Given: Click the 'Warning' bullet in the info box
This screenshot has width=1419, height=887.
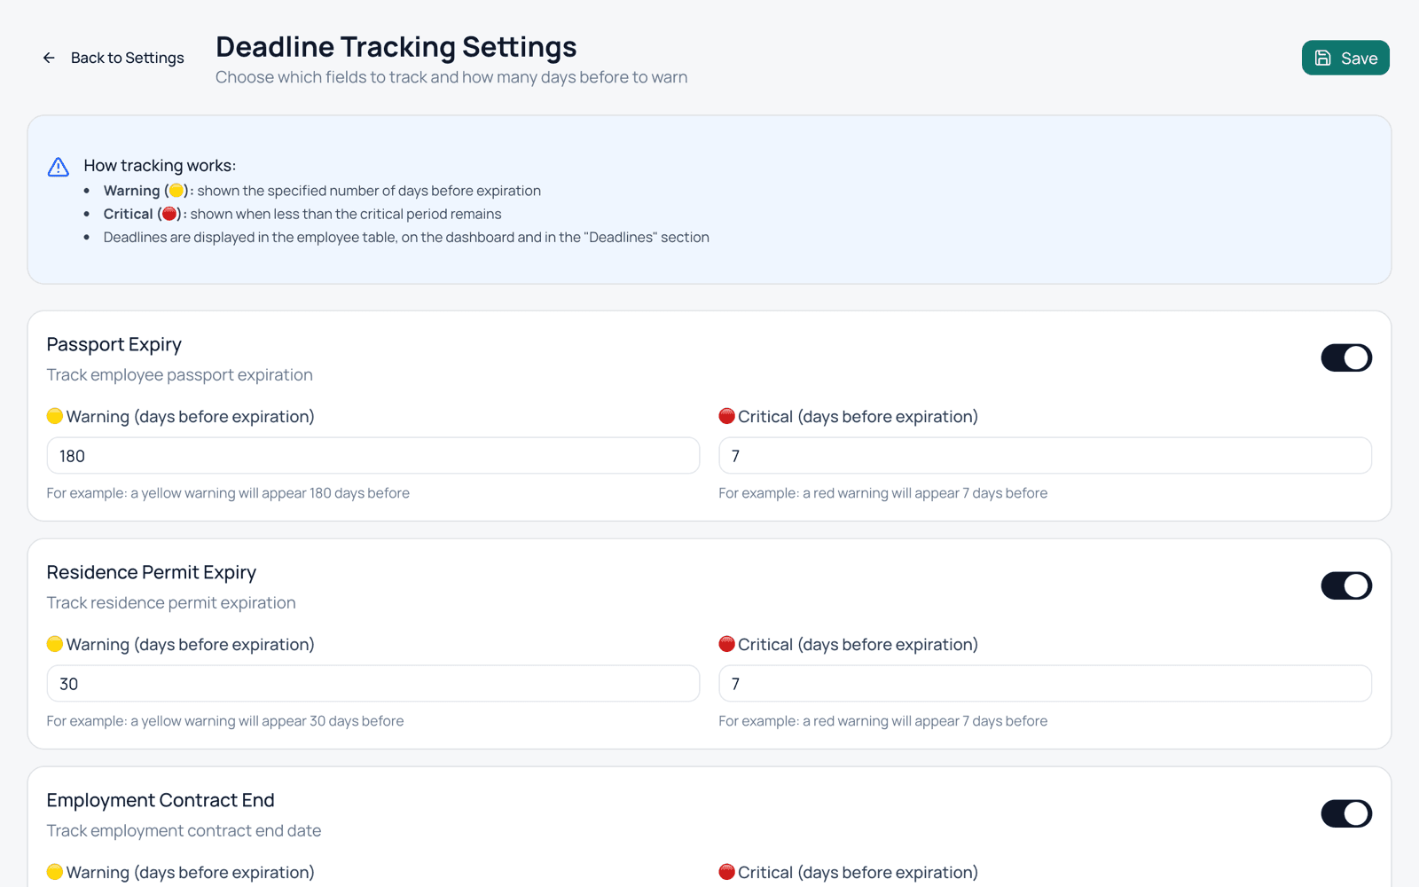Looking at the screenshot, I should (322, 191).
